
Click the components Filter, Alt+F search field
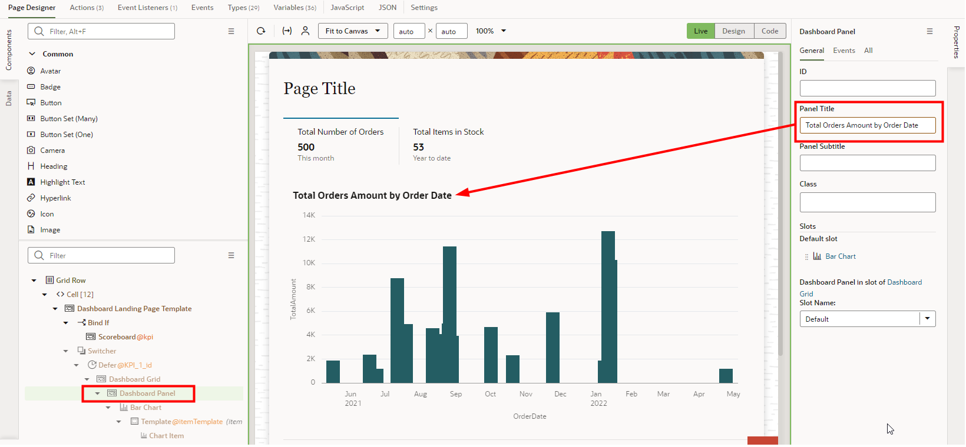pyautogui.click(x=101, y=31)
